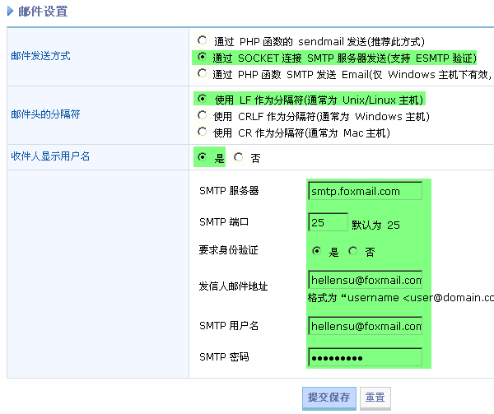This screenshot has height=414, width=494.
Task: Click the 邮件头的分隔符 row label
Action: pyautogui.click(x=45, y=115)
